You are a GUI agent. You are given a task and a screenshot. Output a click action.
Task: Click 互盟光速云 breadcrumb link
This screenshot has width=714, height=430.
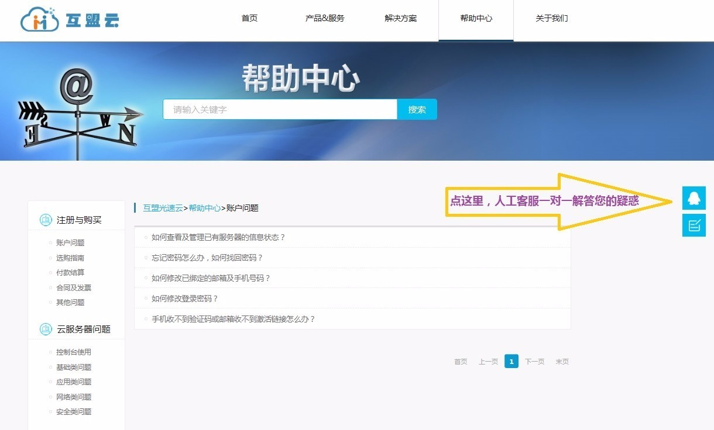tap(163, 208)
